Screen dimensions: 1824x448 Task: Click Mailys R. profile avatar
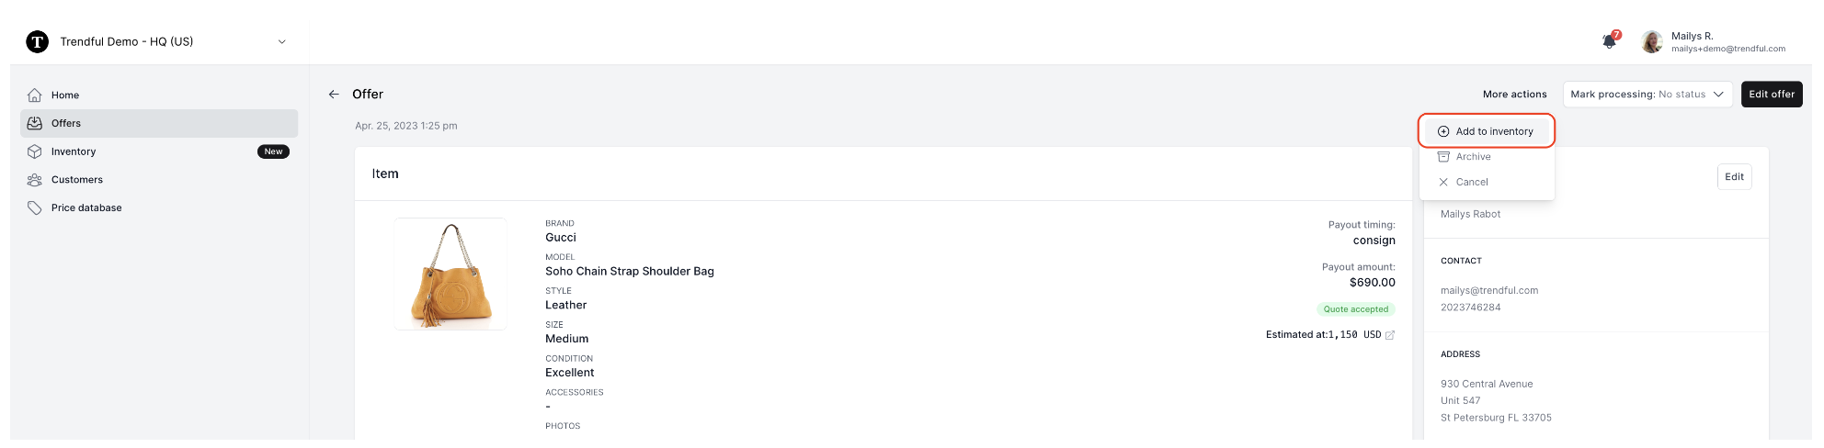(x=1652, y=42)
